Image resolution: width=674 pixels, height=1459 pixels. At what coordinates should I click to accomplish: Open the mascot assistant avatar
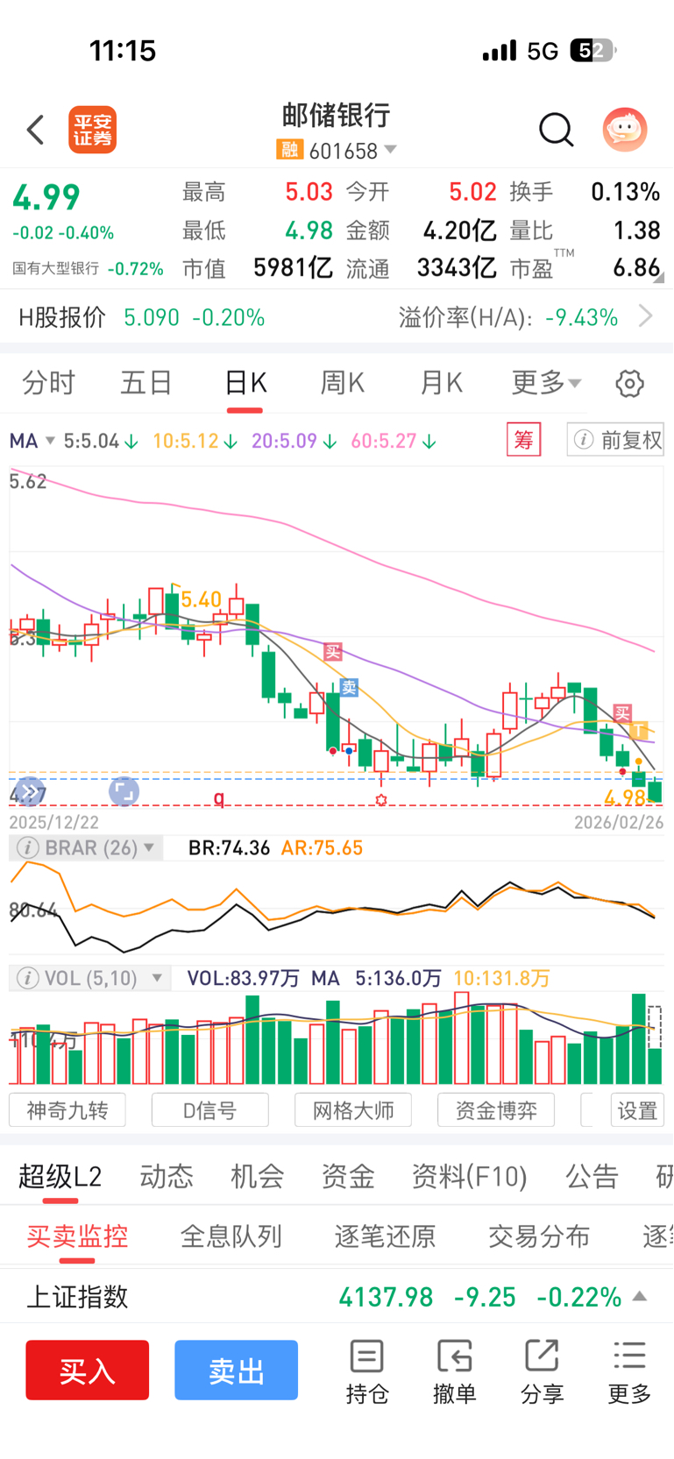tap(625, 130)
